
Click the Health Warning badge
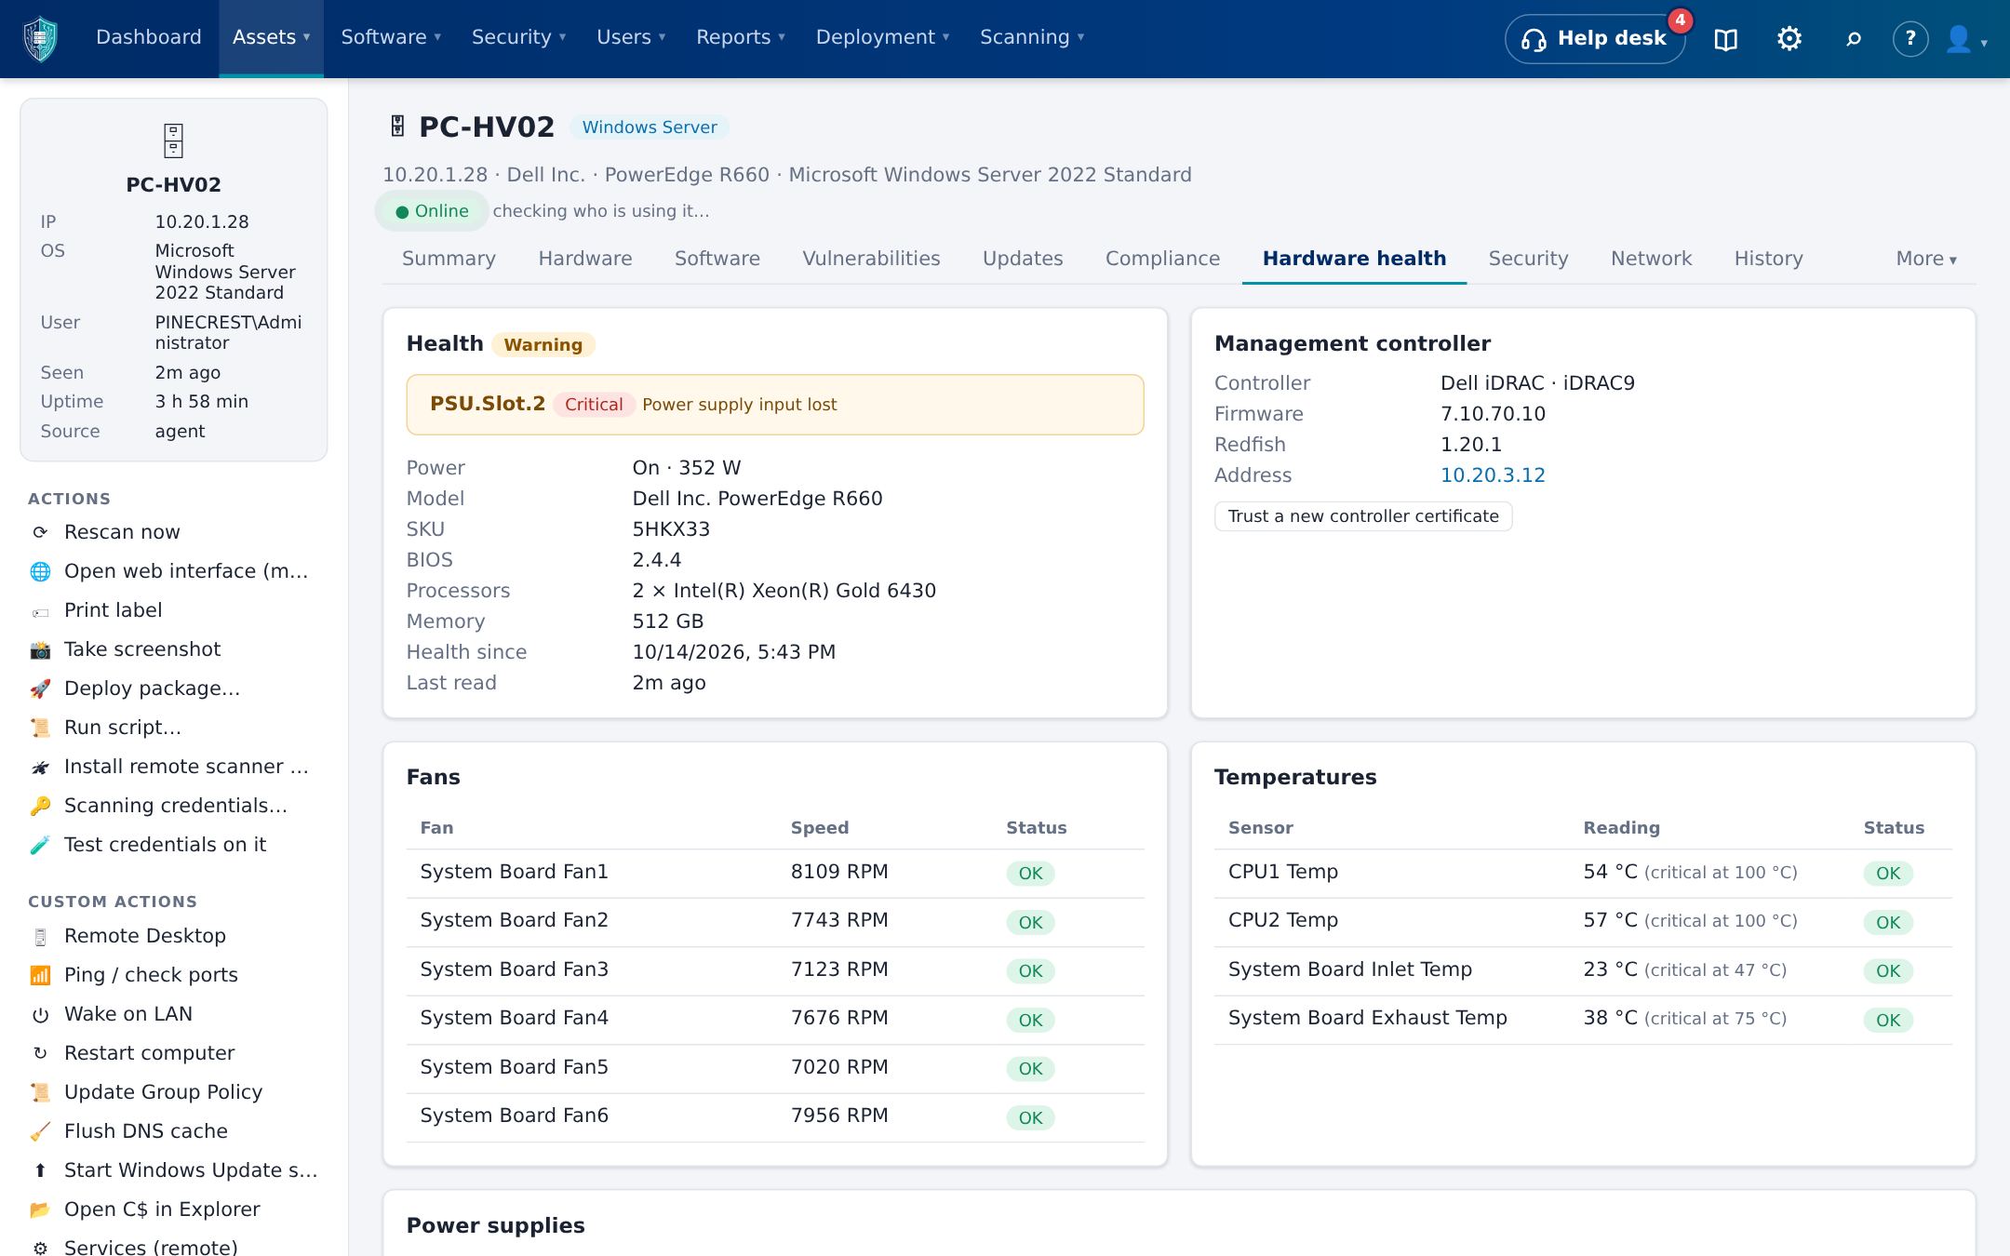click(x=543, y=345)
